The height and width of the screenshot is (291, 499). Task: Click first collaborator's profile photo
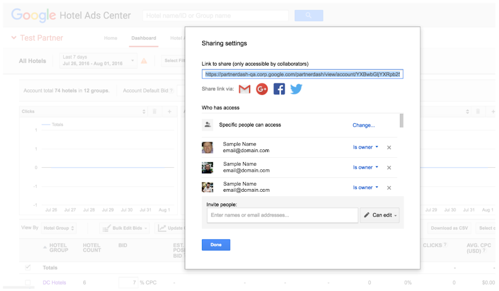(x=207, y=148)
